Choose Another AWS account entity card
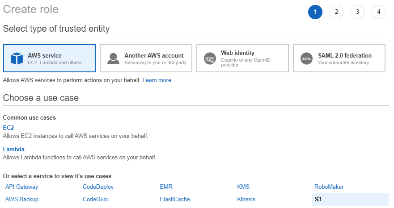The image size is (394, 208). coord(146,58)
